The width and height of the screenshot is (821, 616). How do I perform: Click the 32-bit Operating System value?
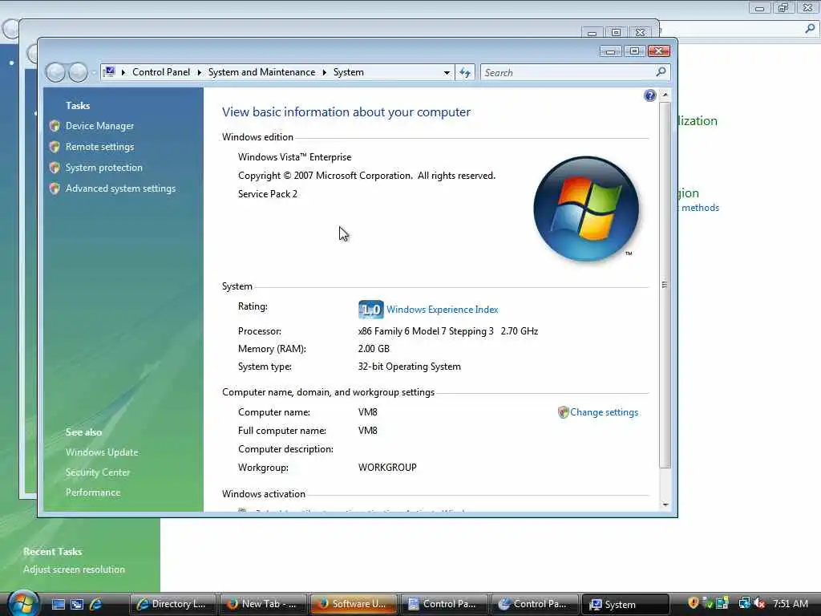click(410, 367)
